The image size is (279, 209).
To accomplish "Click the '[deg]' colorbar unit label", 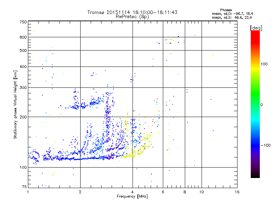I will pos(256,28).
